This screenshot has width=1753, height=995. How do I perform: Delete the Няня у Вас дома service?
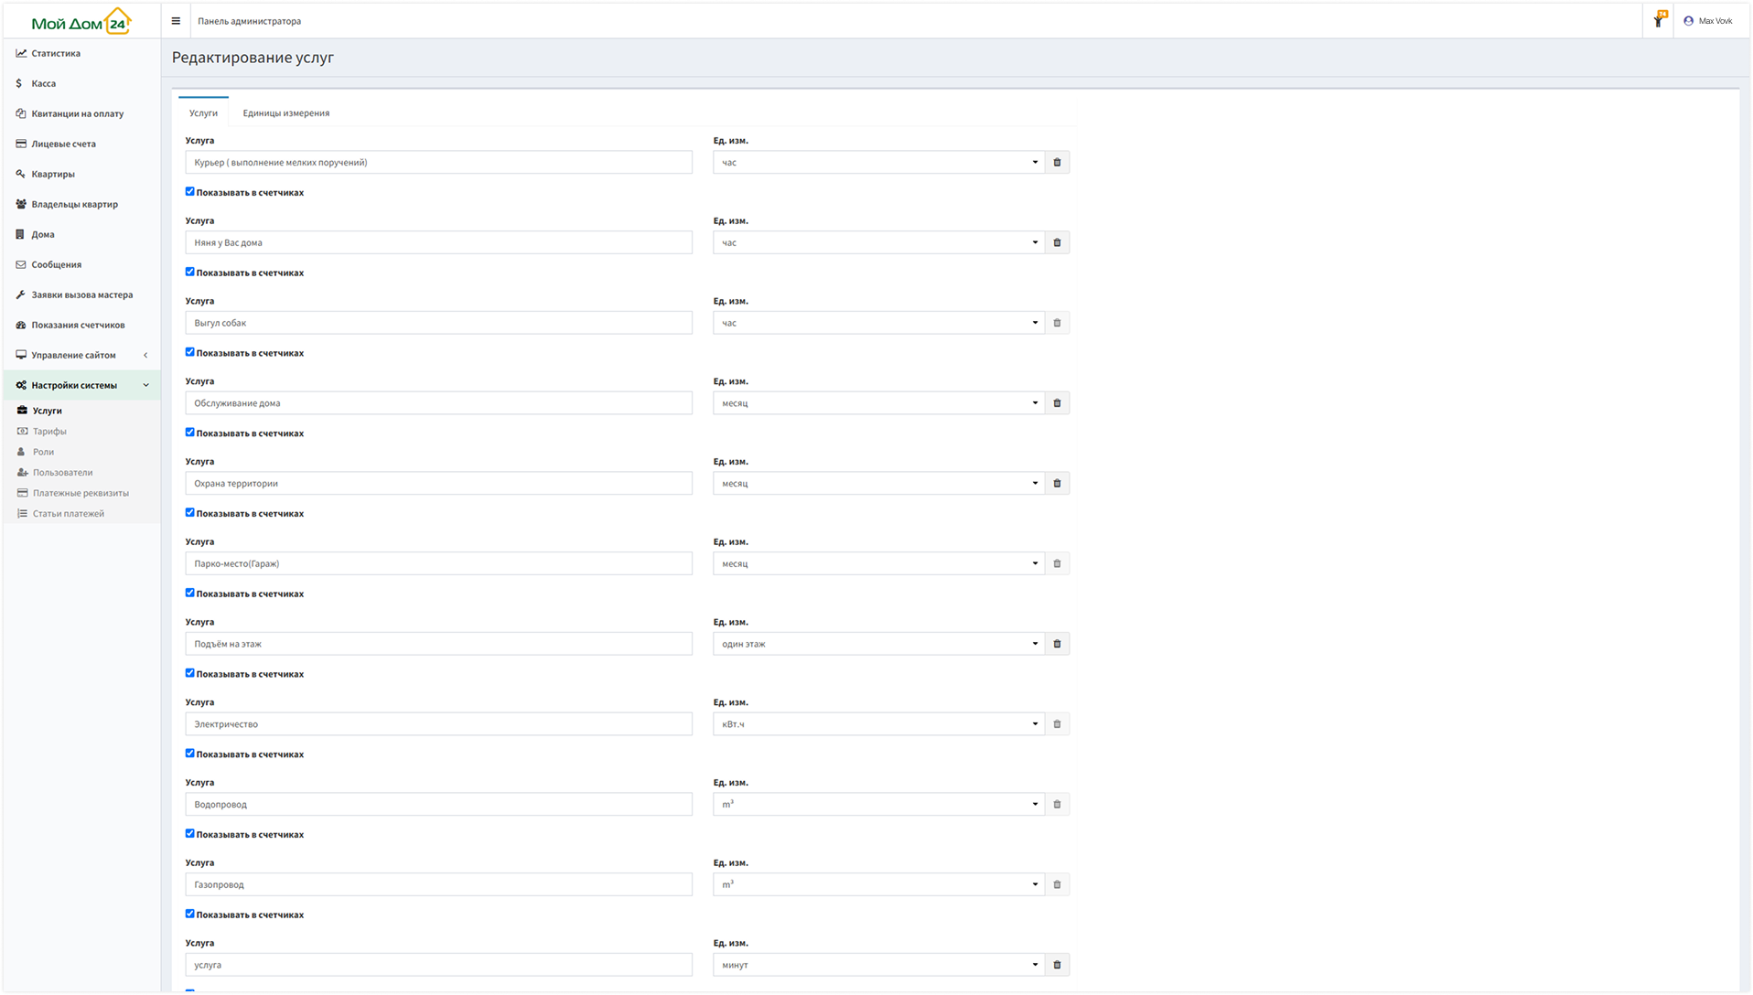pos(1057,243)
